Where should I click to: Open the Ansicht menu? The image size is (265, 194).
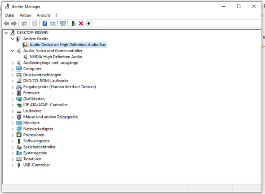coord(43,15)
